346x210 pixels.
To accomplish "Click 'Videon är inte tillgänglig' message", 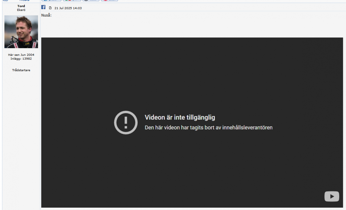I will 180,118.
